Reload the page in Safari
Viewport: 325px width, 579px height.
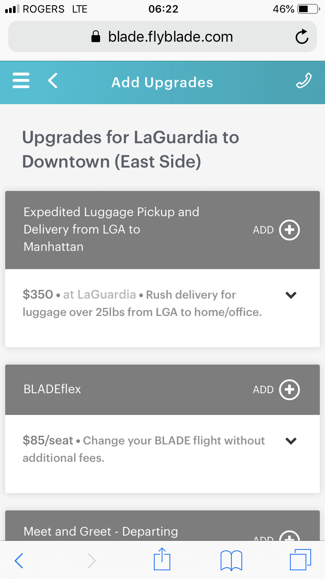pos(302,37)
